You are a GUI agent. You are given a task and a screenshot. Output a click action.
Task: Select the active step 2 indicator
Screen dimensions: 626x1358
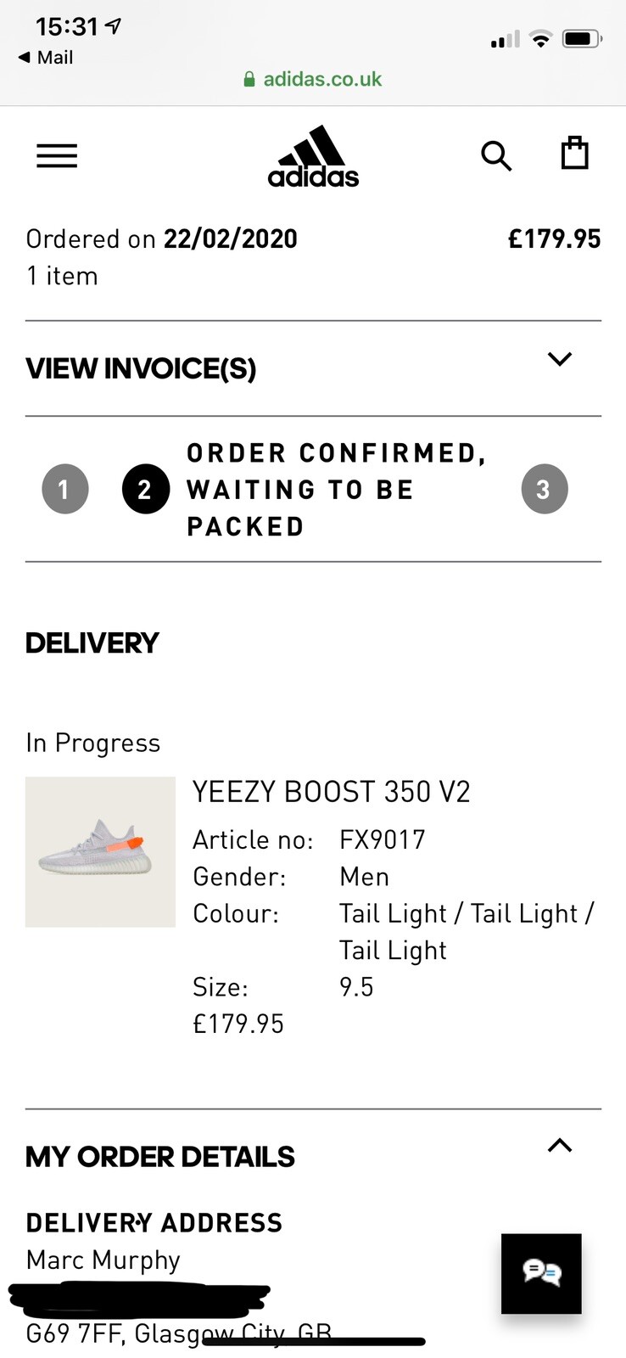pos(145,489)
